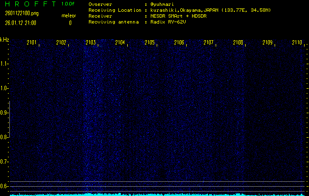
Task: Click the 2110 time marker
Action: pos(297,43)
